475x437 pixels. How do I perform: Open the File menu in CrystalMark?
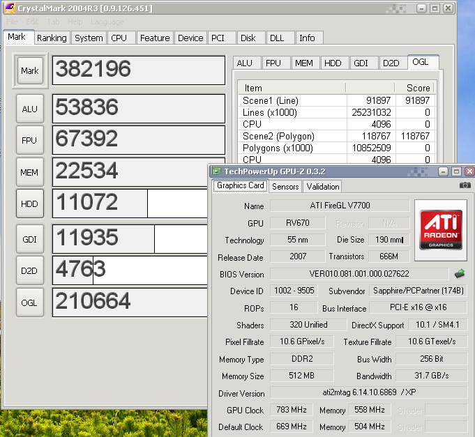coord(12,22)
